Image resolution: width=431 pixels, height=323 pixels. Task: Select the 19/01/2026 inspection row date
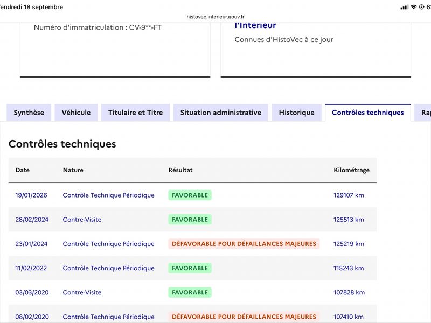[31, 195]
